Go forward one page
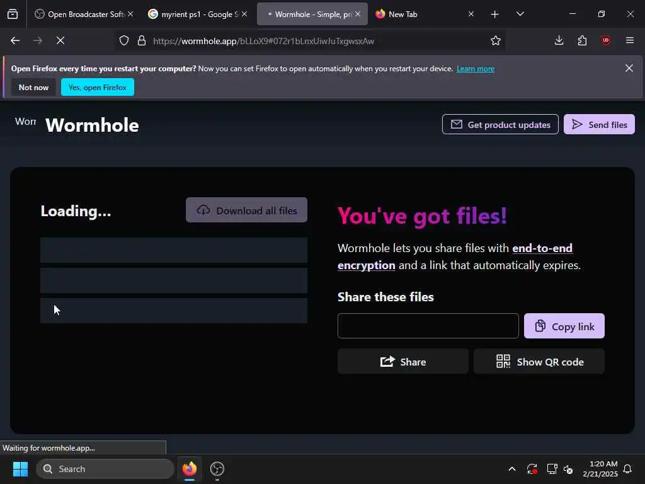 click(38, 40)
